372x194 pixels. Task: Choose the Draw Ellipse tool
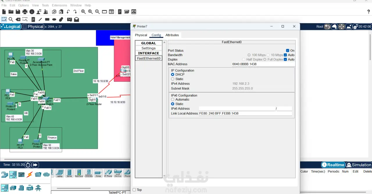(54, 19)
